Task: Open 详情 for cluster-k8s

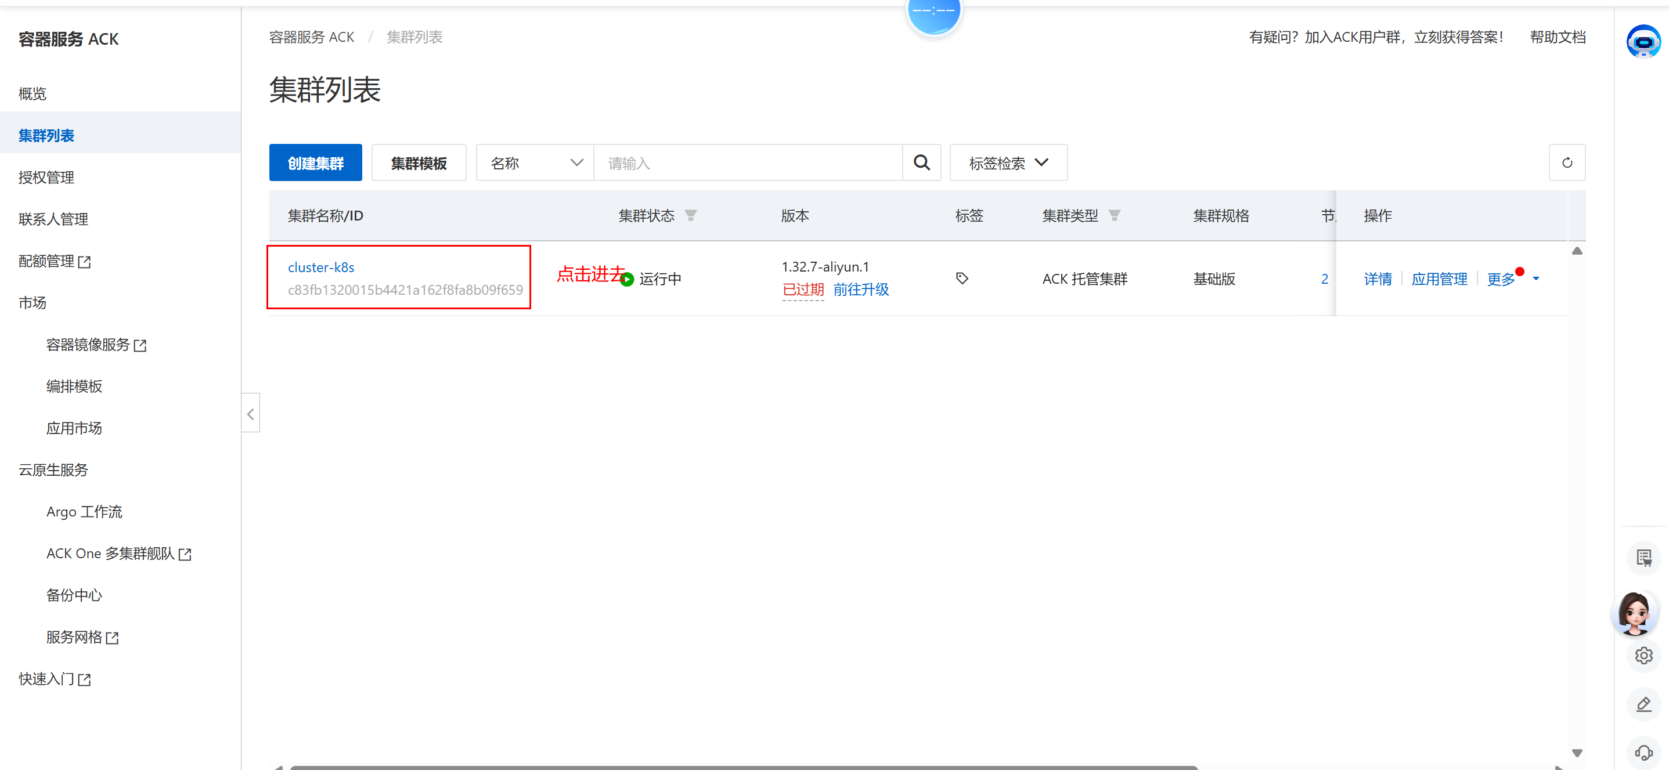Action: [1378, 279]
